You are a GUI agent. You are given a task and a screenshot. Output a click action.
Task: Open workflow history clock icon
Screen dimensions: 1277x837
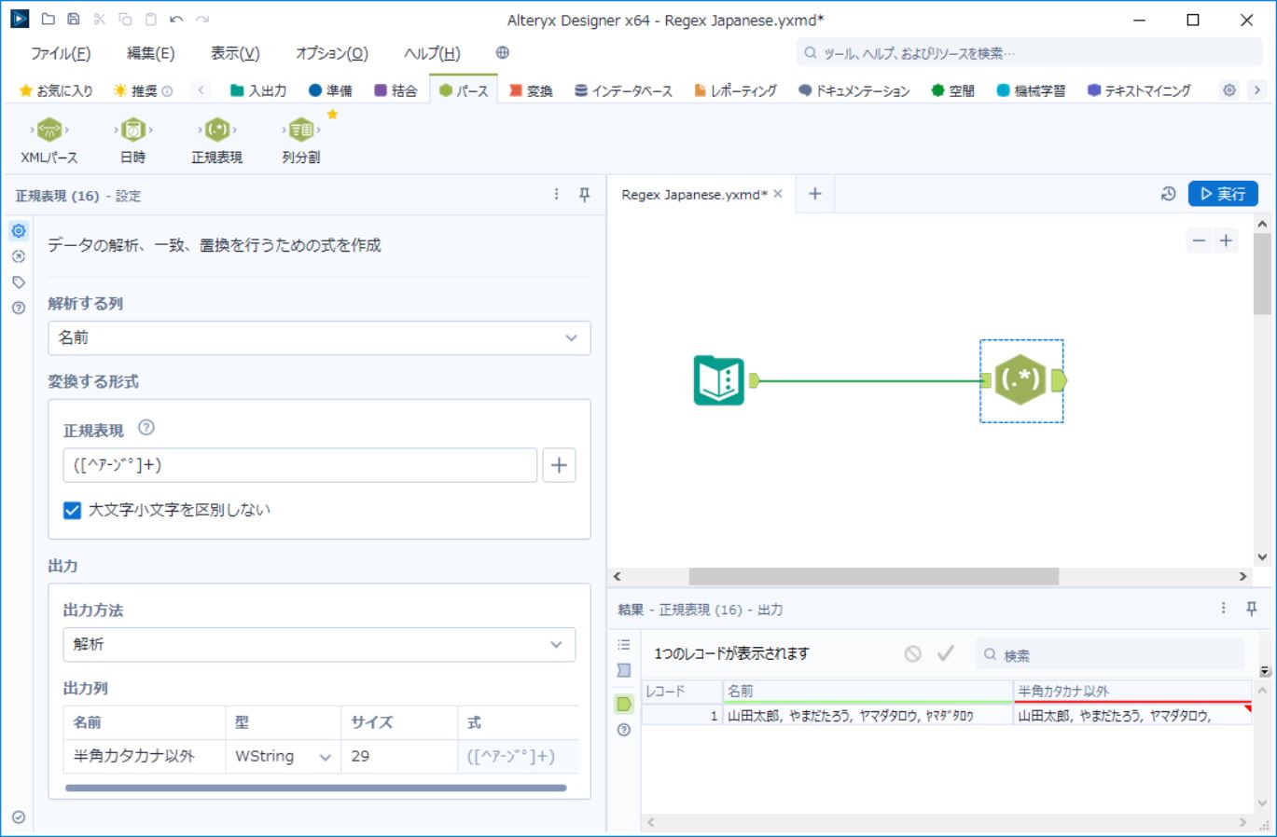click(x=1168, y=194)
